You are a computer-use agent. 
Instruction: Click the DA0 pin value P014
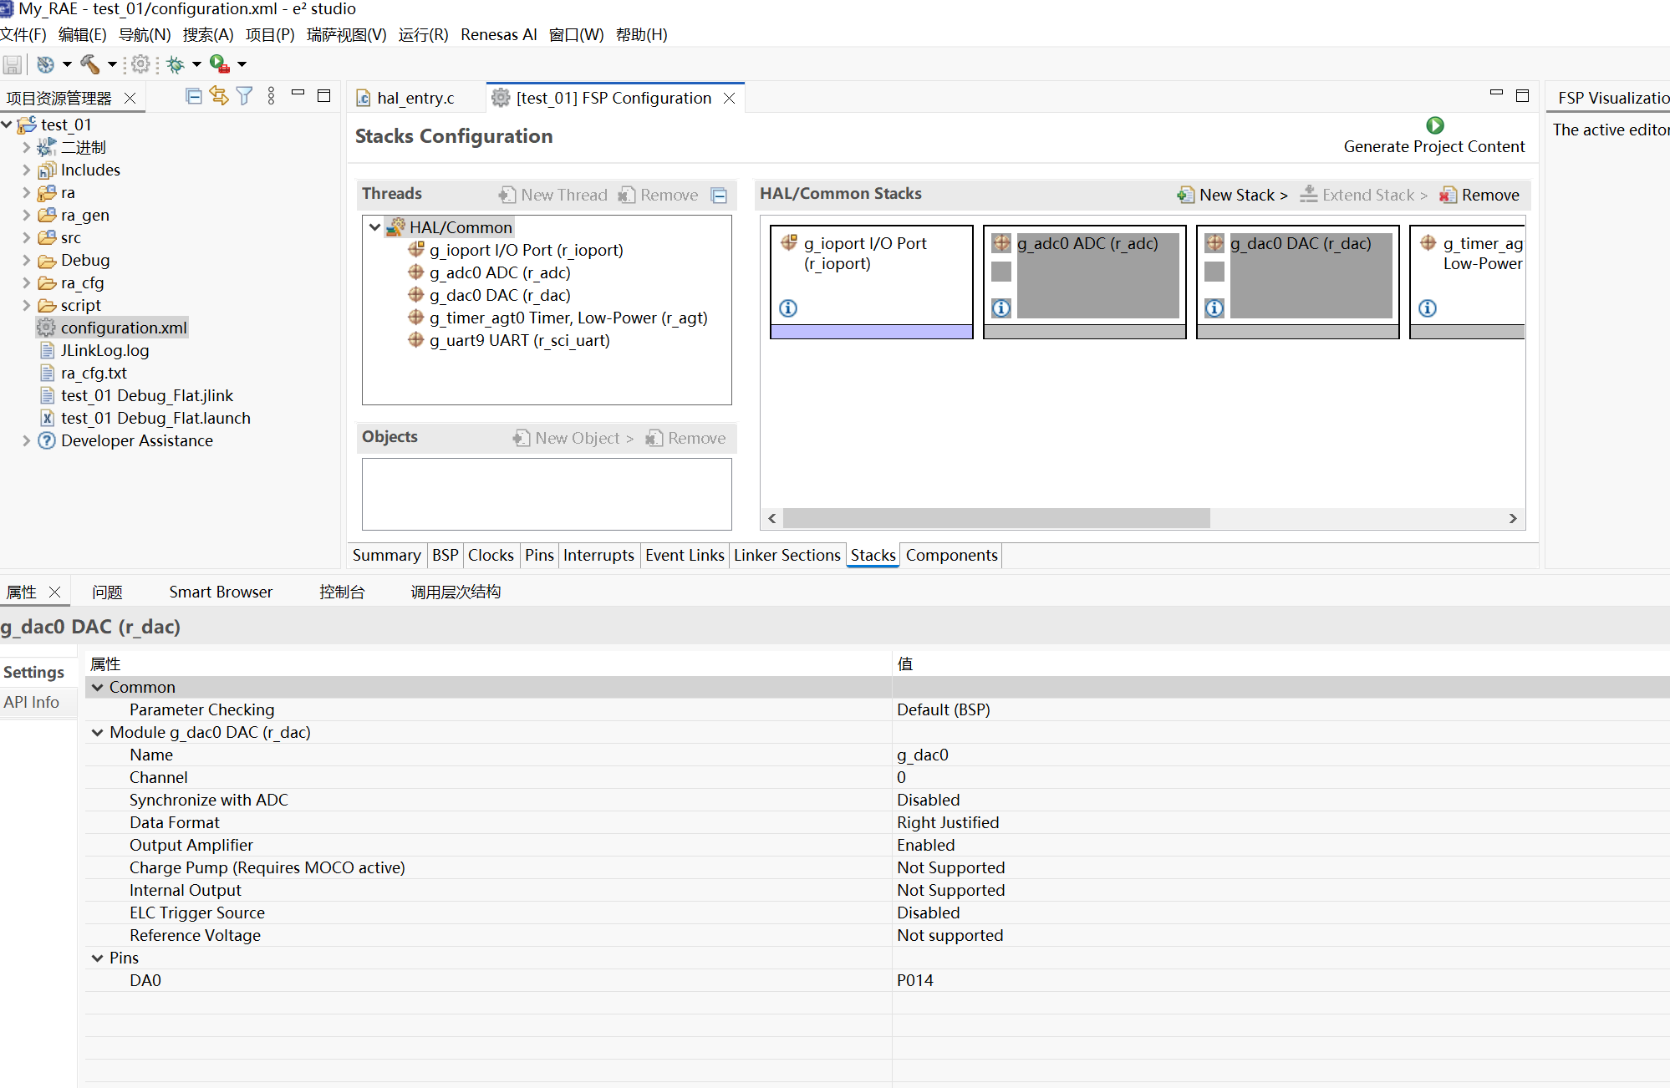(x=915, y=980)
